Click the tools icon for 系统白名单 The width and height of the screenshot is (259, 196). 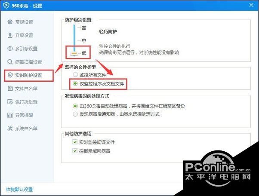tap(10, 129)
